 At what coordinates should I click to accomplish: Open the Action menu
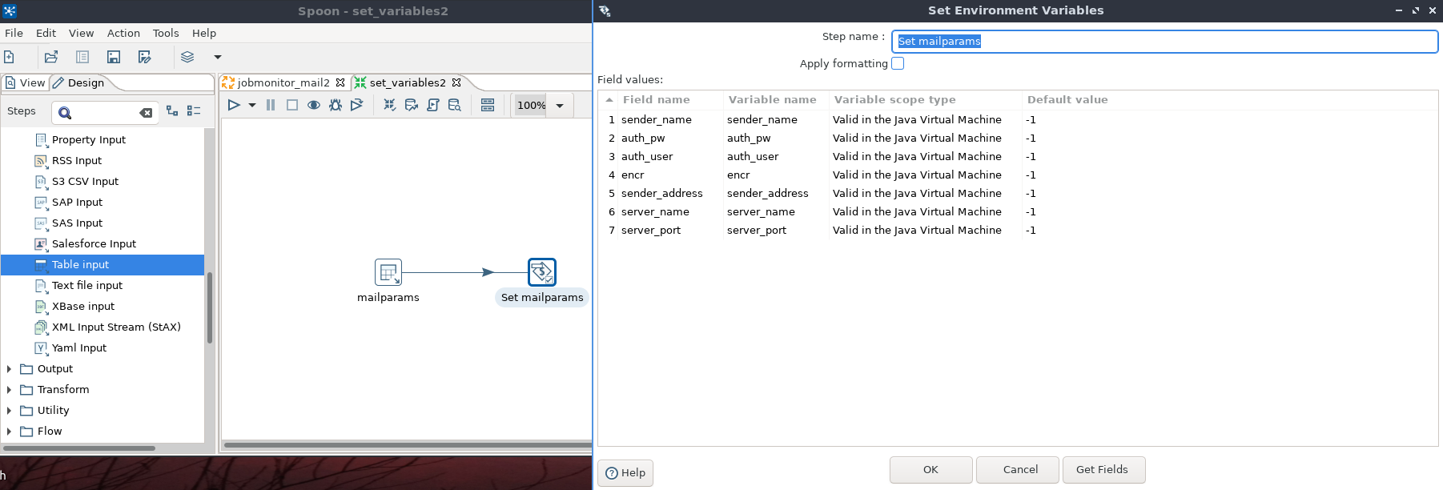click(123, 33)
